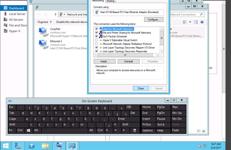
Task: Click the items list scroll-up arrow
Action: (162, 29)
